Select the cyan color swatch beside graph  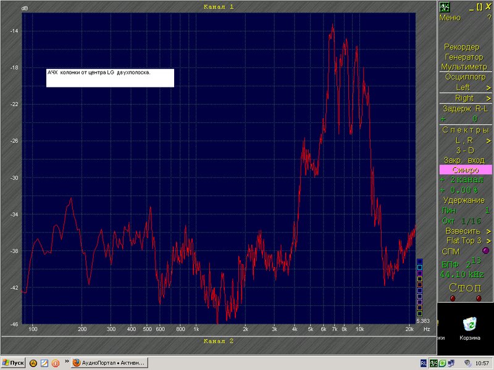pyautogui.click(x=420, y=268)
